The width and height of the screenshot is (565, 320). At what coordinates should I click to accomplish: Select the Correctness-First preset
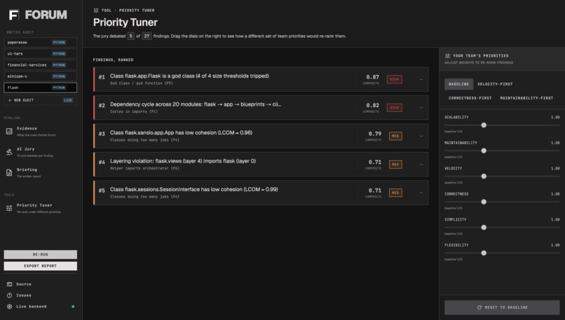[470, 98]
